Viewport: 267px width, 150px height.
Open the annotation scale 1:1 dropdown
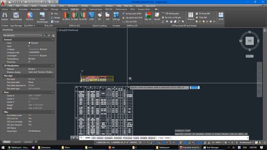[x=217, y=142]
